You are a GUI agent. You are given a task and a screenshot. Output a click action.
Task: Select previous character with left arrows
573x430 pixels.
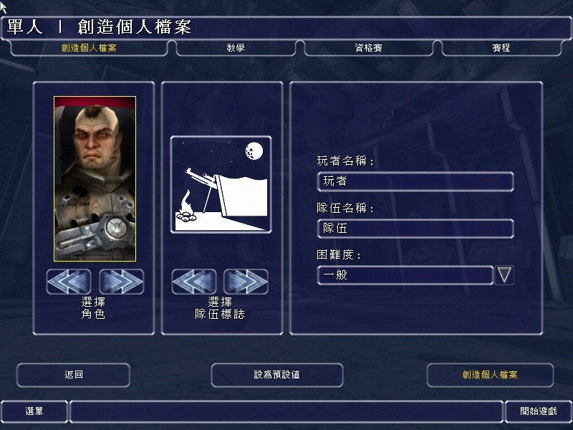[69, 281]
